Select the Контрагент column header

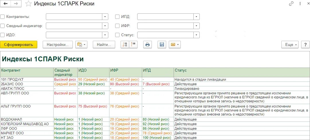point(27,72)
